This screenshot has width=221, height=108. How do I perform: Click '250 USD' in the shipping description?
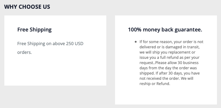75,44
